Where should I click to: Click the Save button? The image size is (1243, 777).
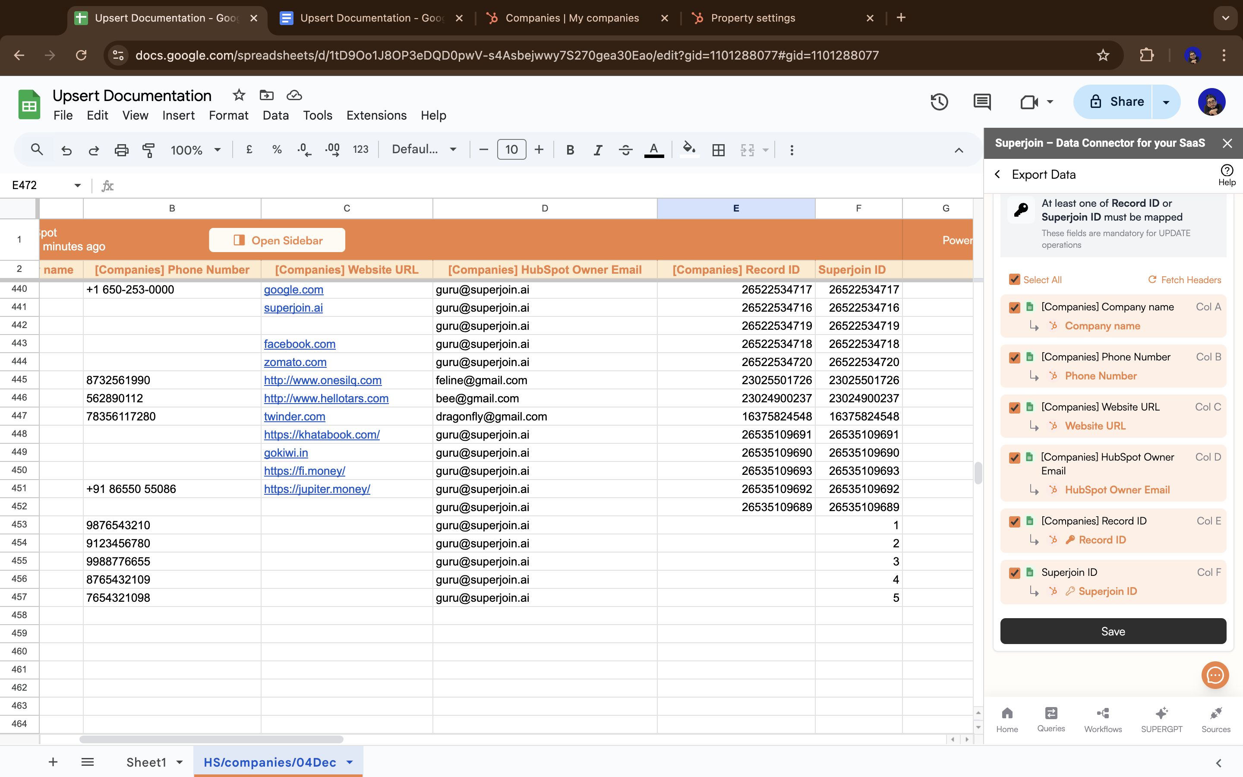coord(1113,631)
